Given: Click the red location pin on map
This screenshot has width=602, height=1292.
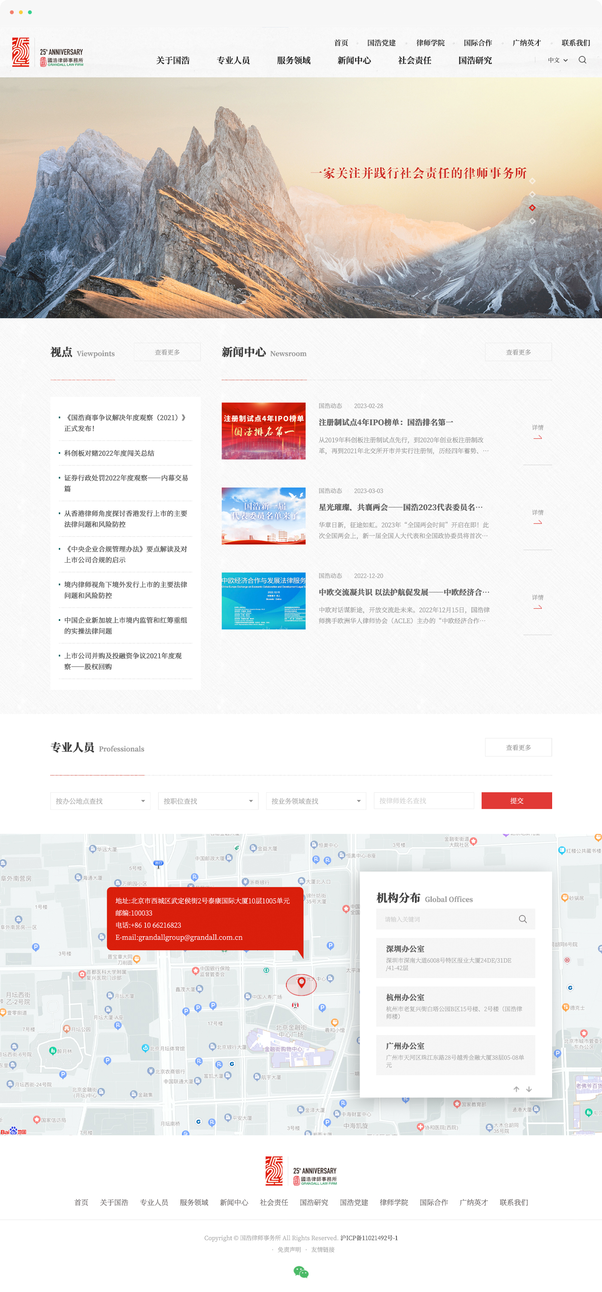Looking at the screenshot, I should 301,982.
